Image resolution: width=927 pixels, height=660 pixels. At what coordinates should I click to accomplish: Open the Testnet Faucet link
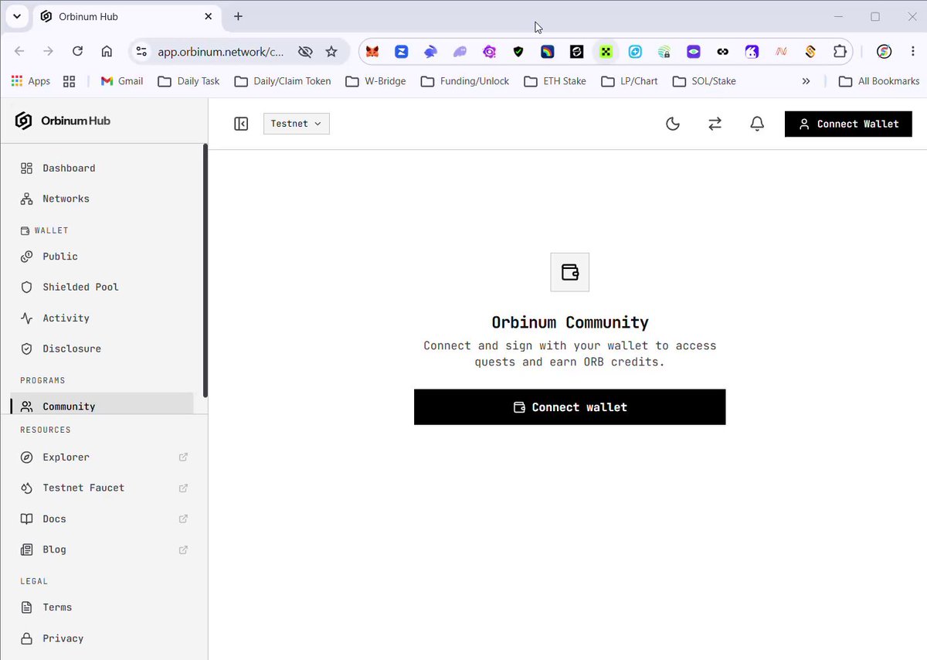click(102, 488)
